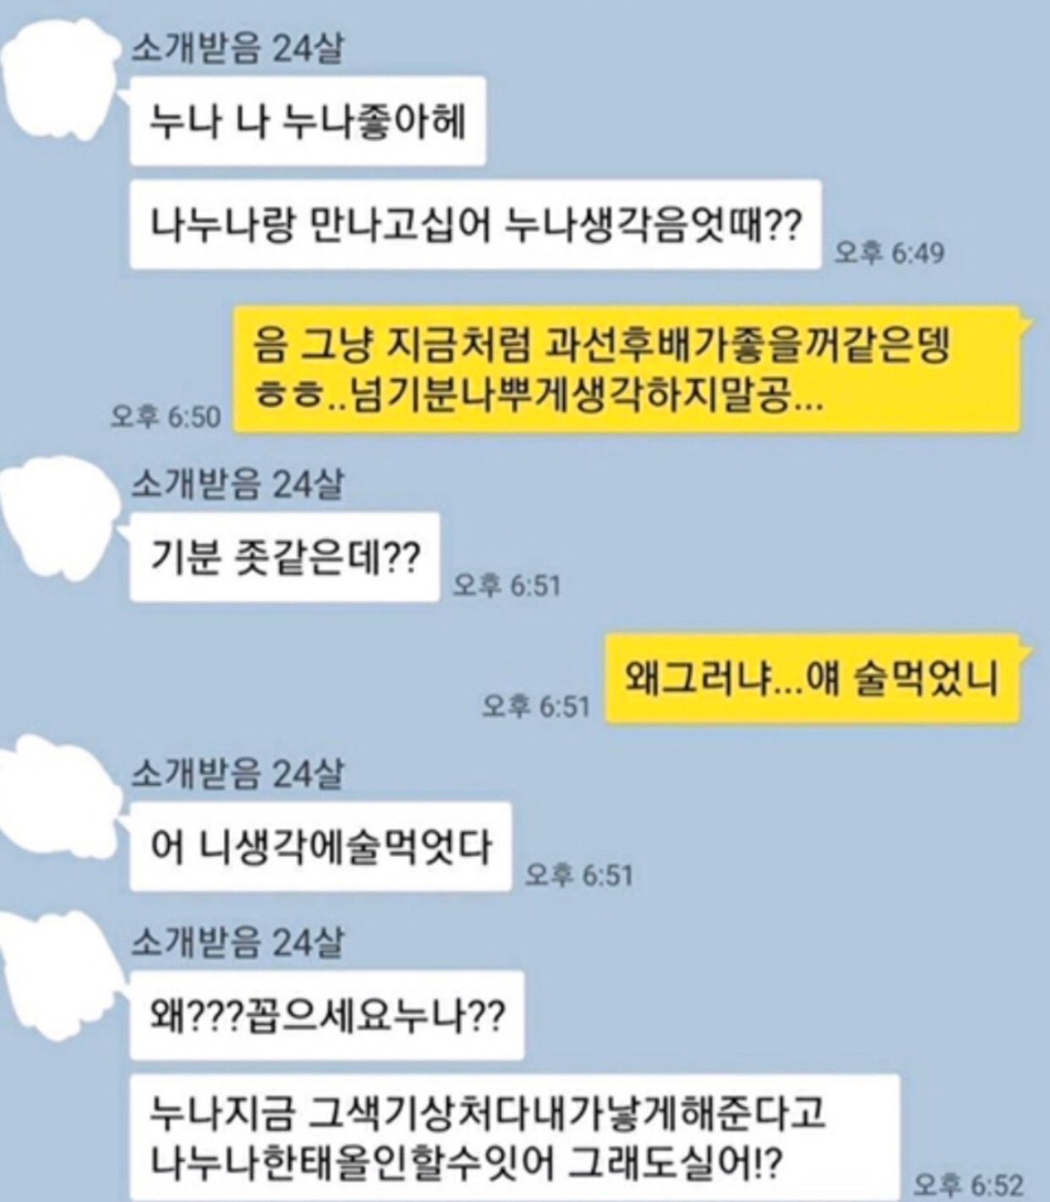Tap the name '소개받음 24살' above the '기분' bubble
The image size is (1050, 1202).
point(238,485)
